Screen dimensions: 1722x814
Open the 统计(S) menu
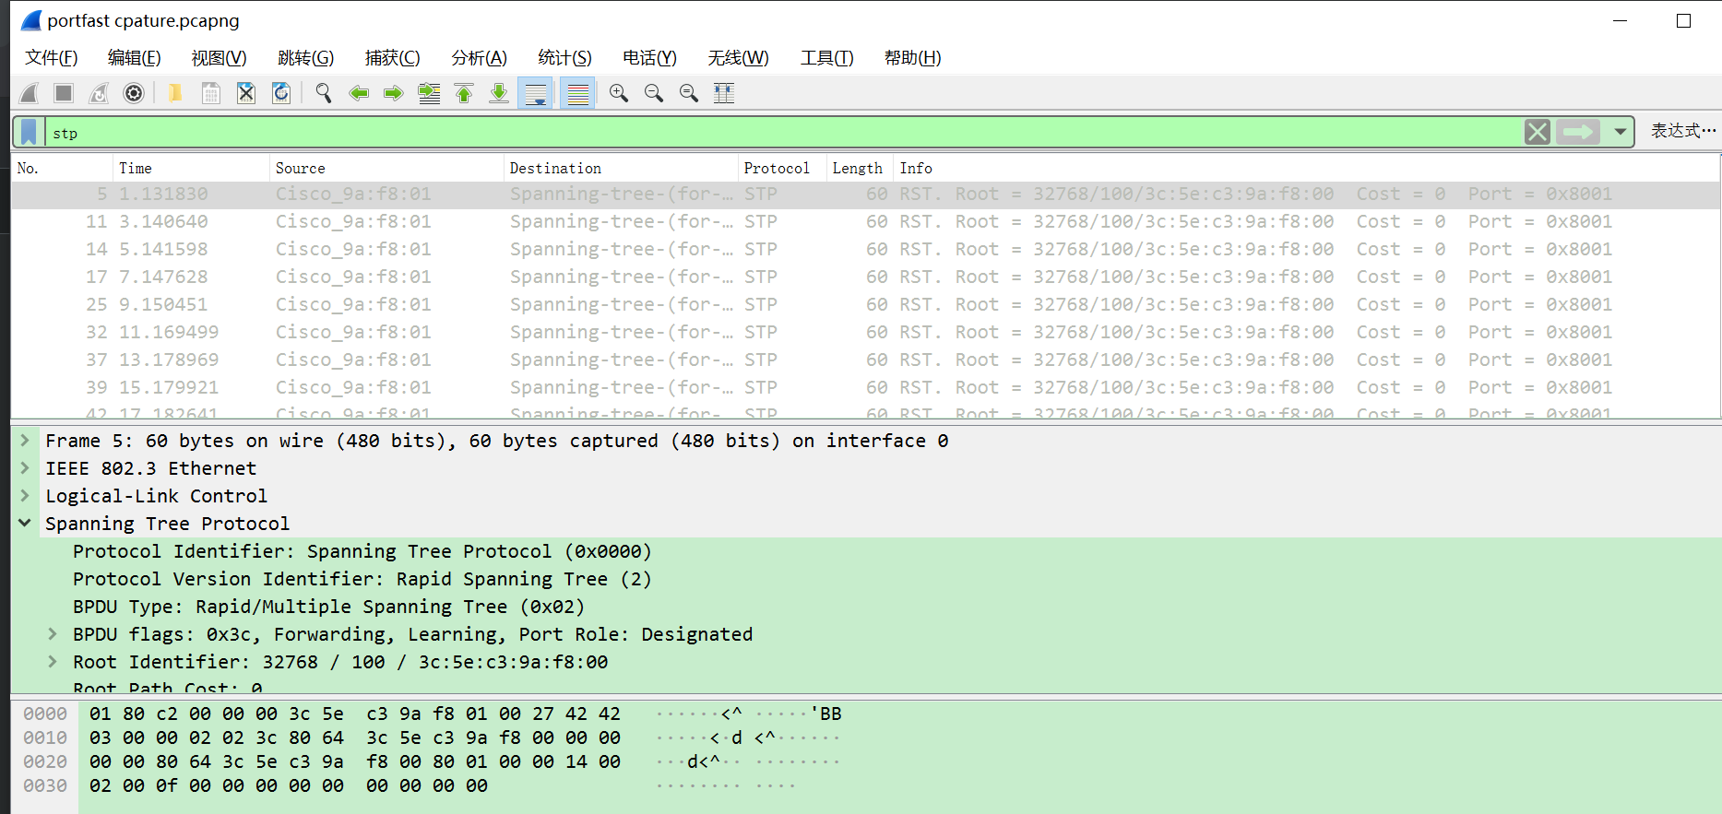(x=565, y=58)
